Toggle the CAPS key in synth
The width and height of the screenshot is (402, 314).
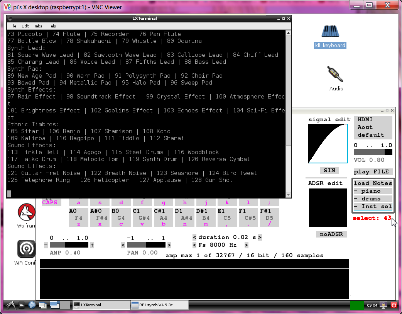point(50,202)
